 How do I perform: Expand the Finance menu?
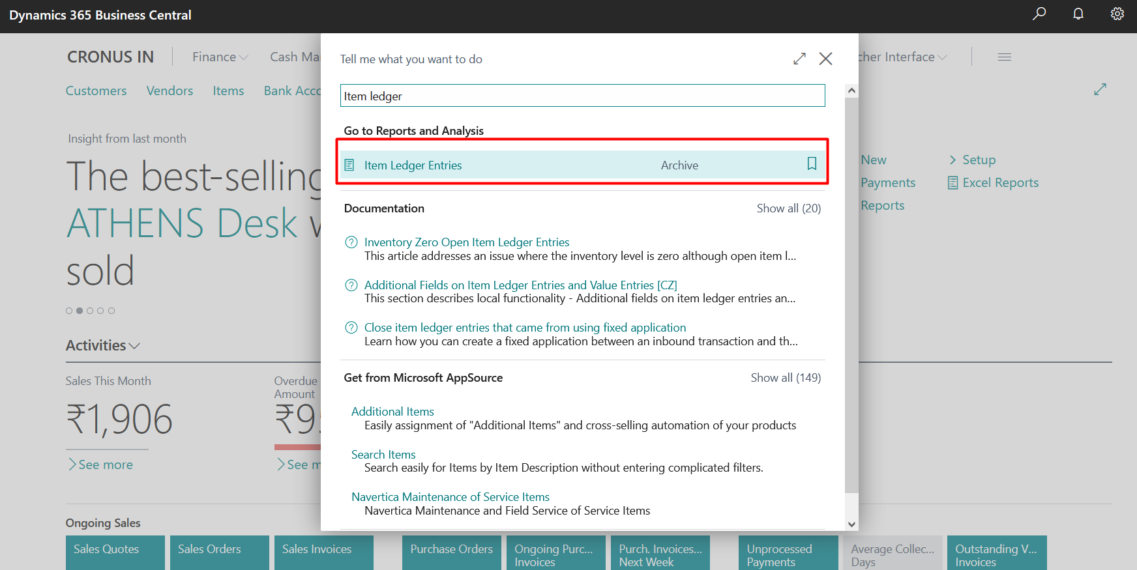[220, 57]
